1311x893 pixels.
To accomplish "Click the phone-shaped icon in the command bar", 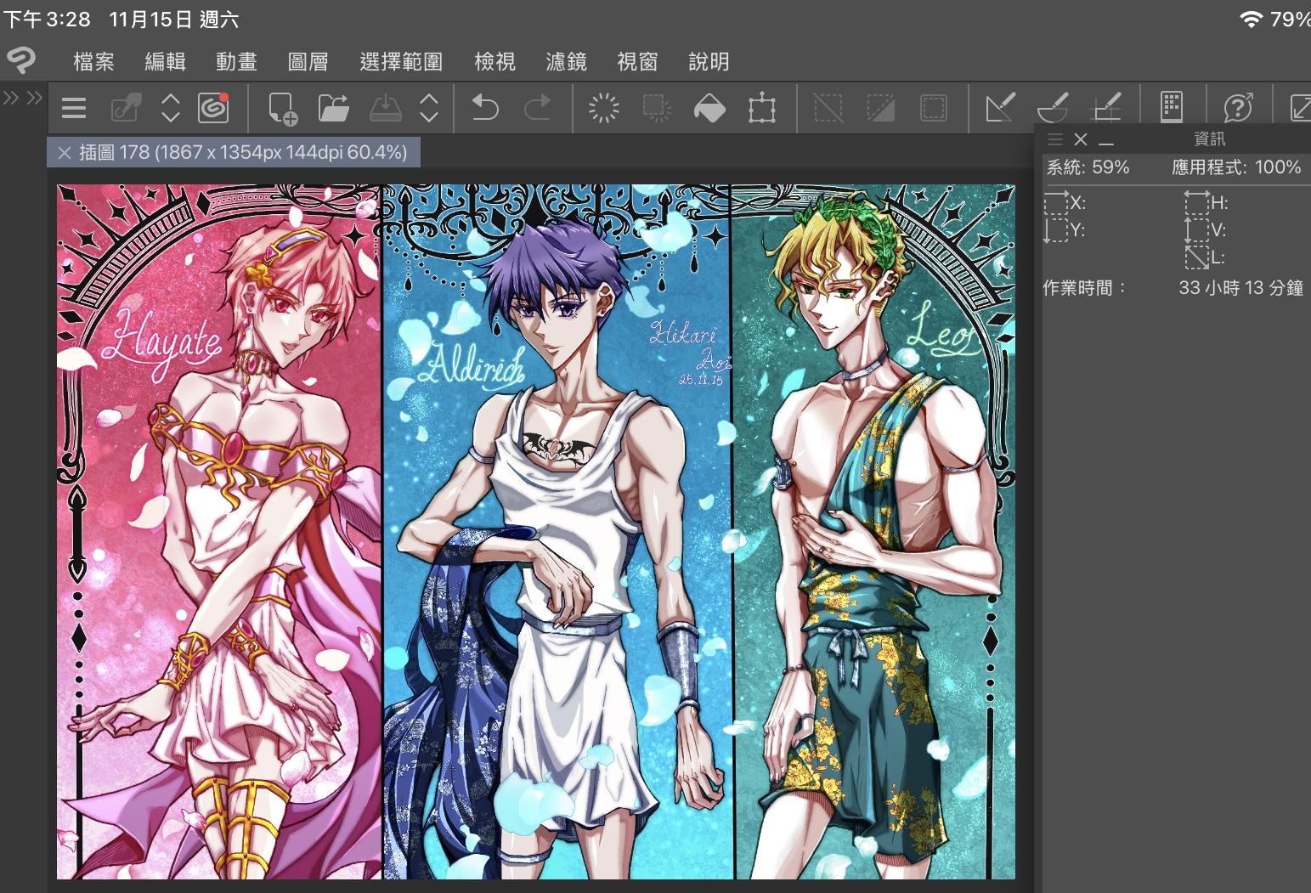I will pos(1172,107).
